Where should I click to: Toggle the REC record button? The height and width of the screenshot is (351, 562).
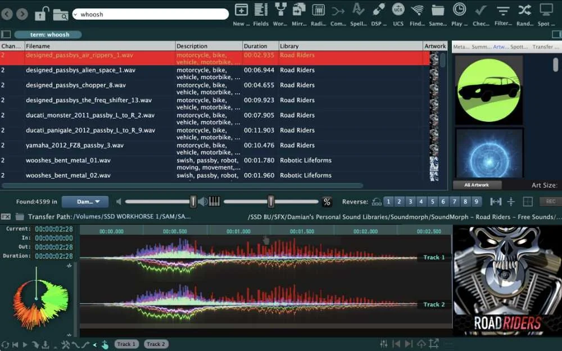click(550, 201)
